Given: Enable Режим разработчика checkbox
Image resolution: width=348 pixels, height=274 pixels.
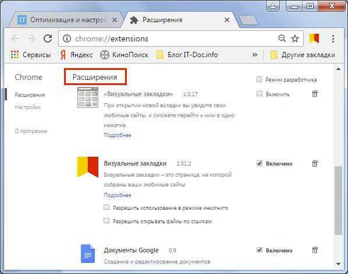Looking at the screenshot, I should [259, 79].
